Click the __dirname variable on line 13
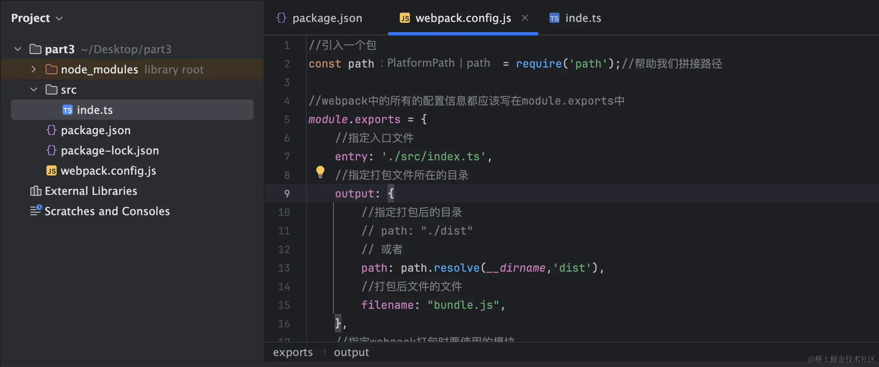Viewport: 879px width, 367px height. [x=516, y=268]
